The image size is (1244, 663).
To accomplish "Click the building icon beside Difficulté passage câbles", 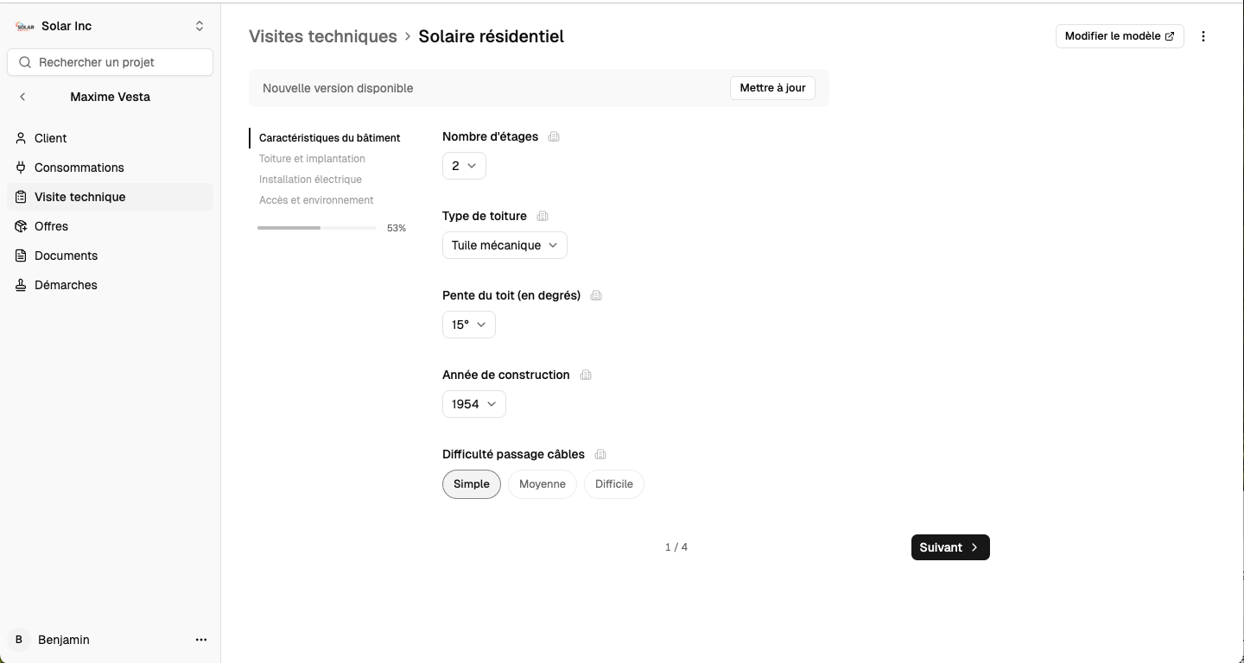I will (x=600, y=454).
